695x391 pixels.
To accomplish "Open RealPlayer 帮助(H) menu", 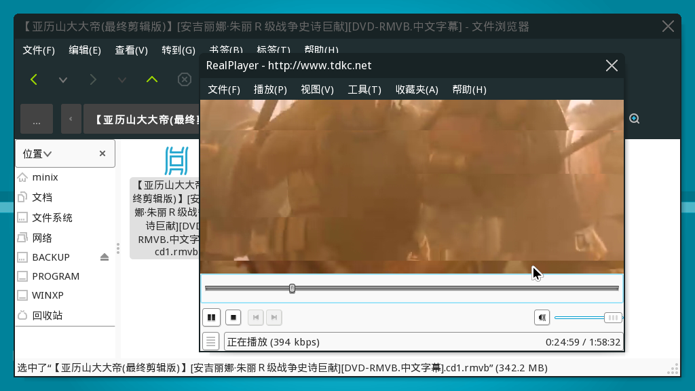I will [470, 90].
